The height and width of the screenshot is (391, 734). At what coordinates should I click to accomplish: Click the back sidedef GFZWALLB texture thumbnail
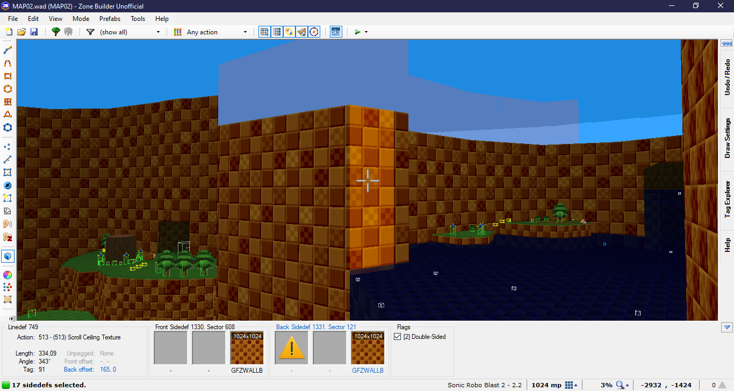pyautogui.click(x=368, y=348)
